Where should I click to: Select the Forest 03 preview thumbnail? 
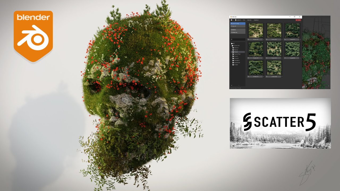pyautogui.click(x=292, y=30)
